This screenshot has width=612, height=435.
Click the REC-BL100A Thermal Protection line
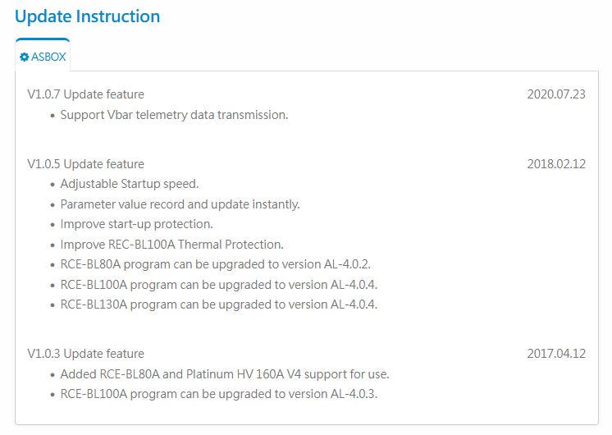[x=171, y=245]
